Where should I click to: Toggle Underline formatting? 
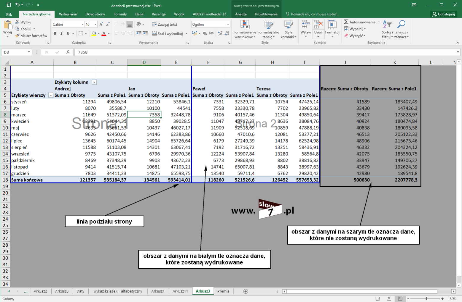pyautogui.click(x=68, y=33)
